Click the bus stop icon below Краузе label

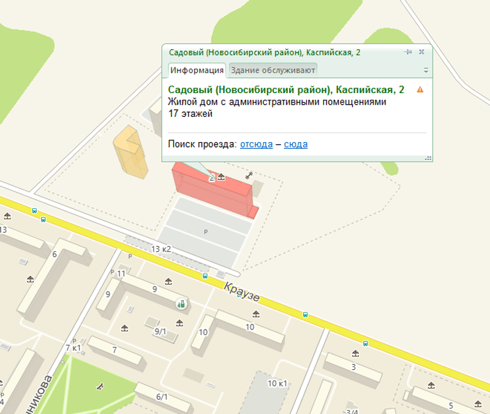tap(305, 315)
